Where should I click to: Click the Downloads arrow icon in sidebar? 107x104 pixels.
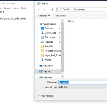click(x=42, y=33)
